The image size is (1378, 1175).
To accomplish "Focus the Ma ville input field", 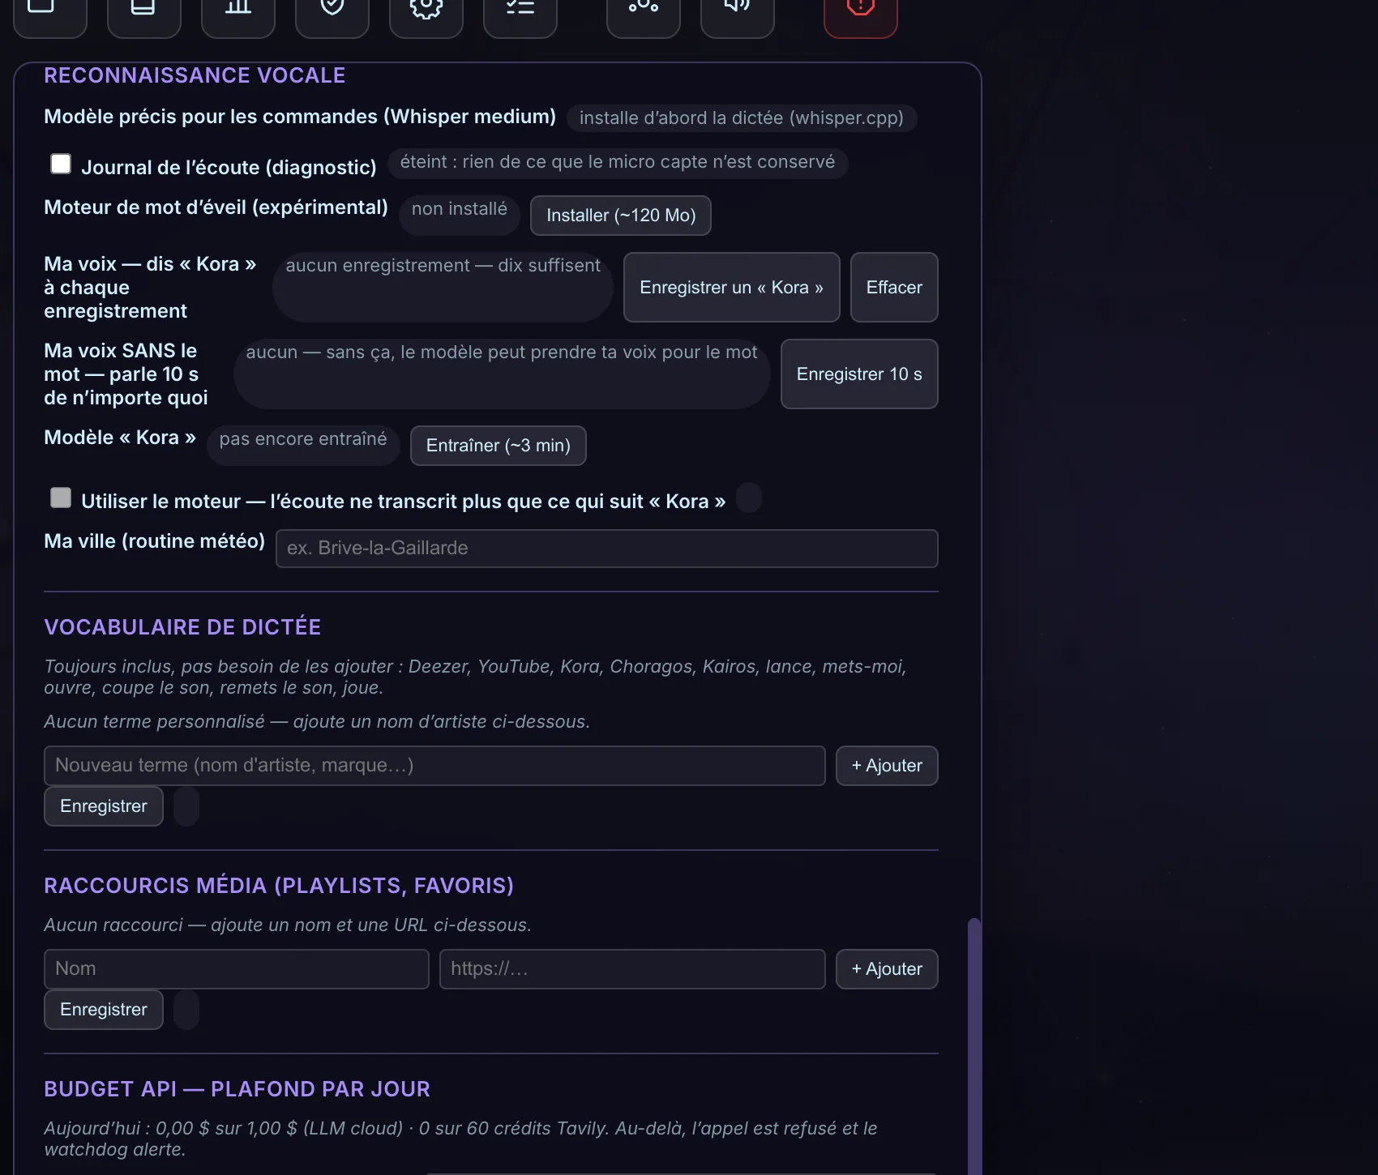I will 607,549.
